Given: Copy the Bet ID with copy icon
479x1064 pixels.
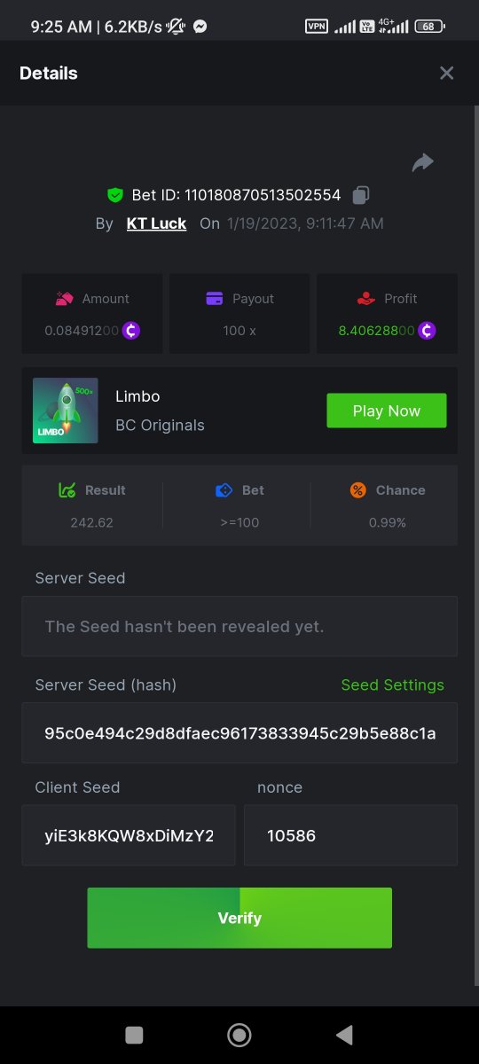Looking at the screenshot, I should pyautogui.click(x=361, y=195).
